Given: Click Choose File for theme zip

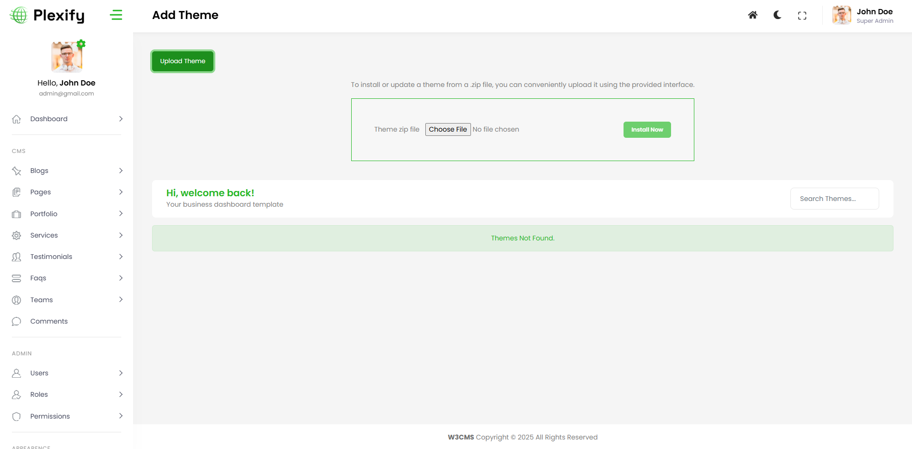Looking at the screenshot, I should (448, 129).
